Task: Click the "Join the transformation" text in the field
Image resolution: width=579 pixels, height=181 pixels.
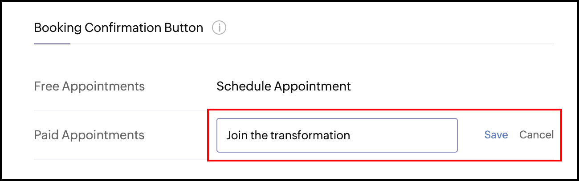Action: pos(288,135)
